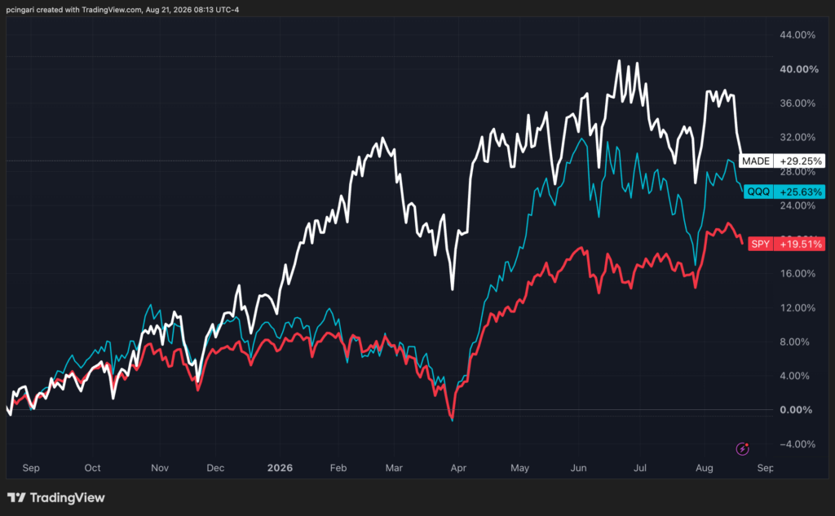
Task: Select the MADE price label
Action: (x=756, y=161)
